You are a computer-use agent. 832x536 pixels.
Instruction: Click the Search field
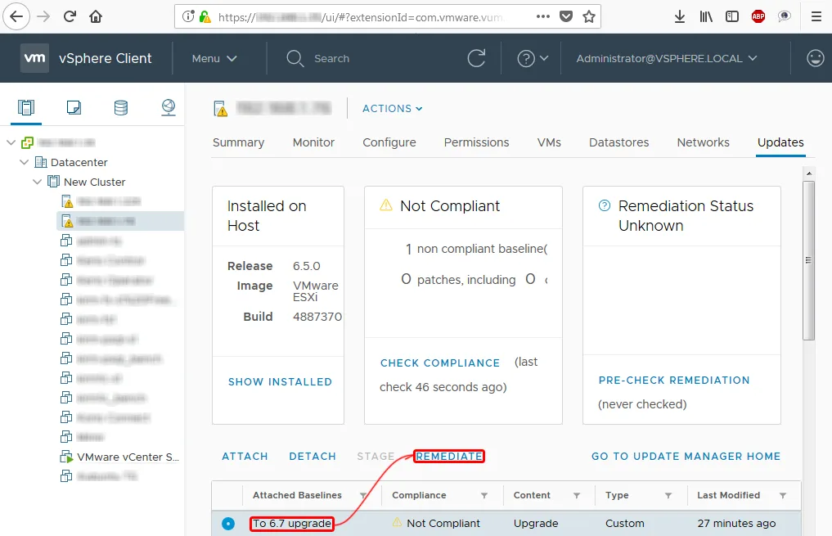click(x=331, y=58)
